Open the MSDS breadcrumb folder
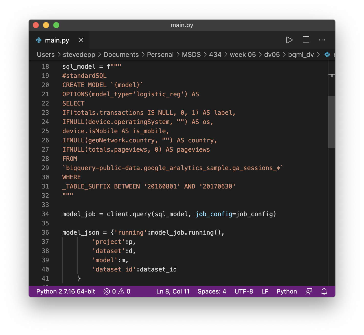This screenshot has width=364, height=335. (191, 55)
